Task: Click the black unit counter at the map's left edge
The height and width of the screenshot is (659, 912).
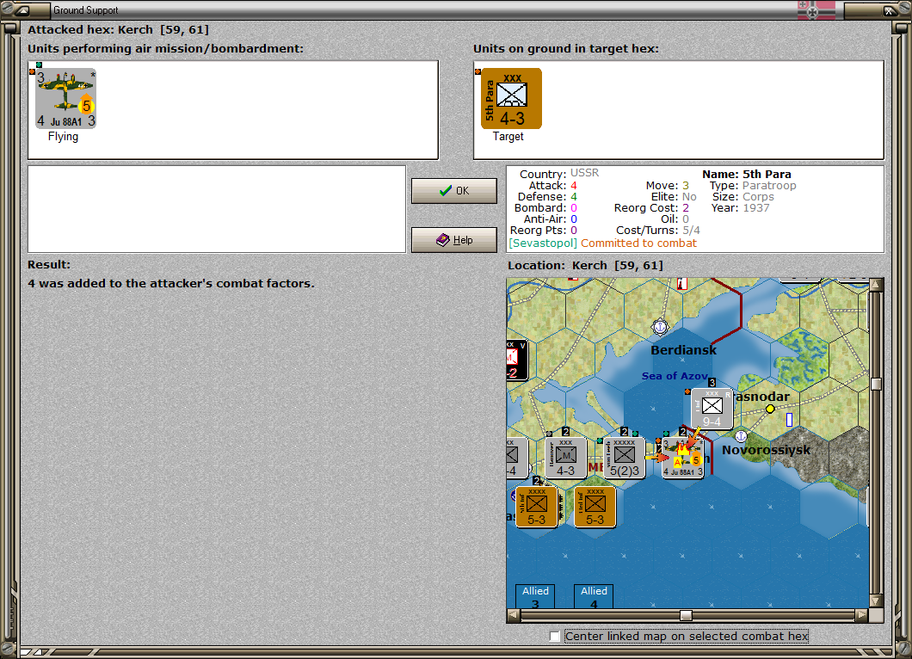Action: [516, 360]
